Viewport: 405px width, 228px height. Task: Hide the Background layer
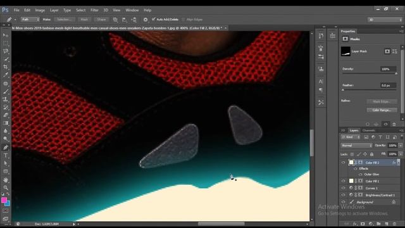tap(343, 202)
